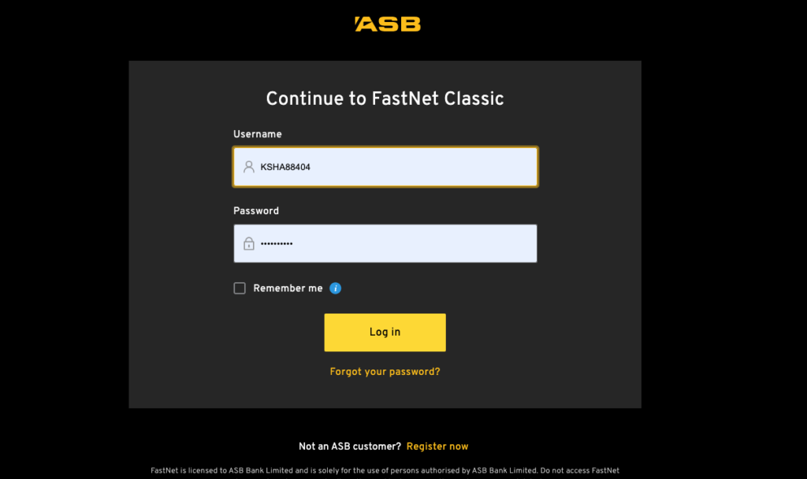The width and height of the screenshot is (807, 479).
Task: Click the "Username" field label
Action: 257,135
